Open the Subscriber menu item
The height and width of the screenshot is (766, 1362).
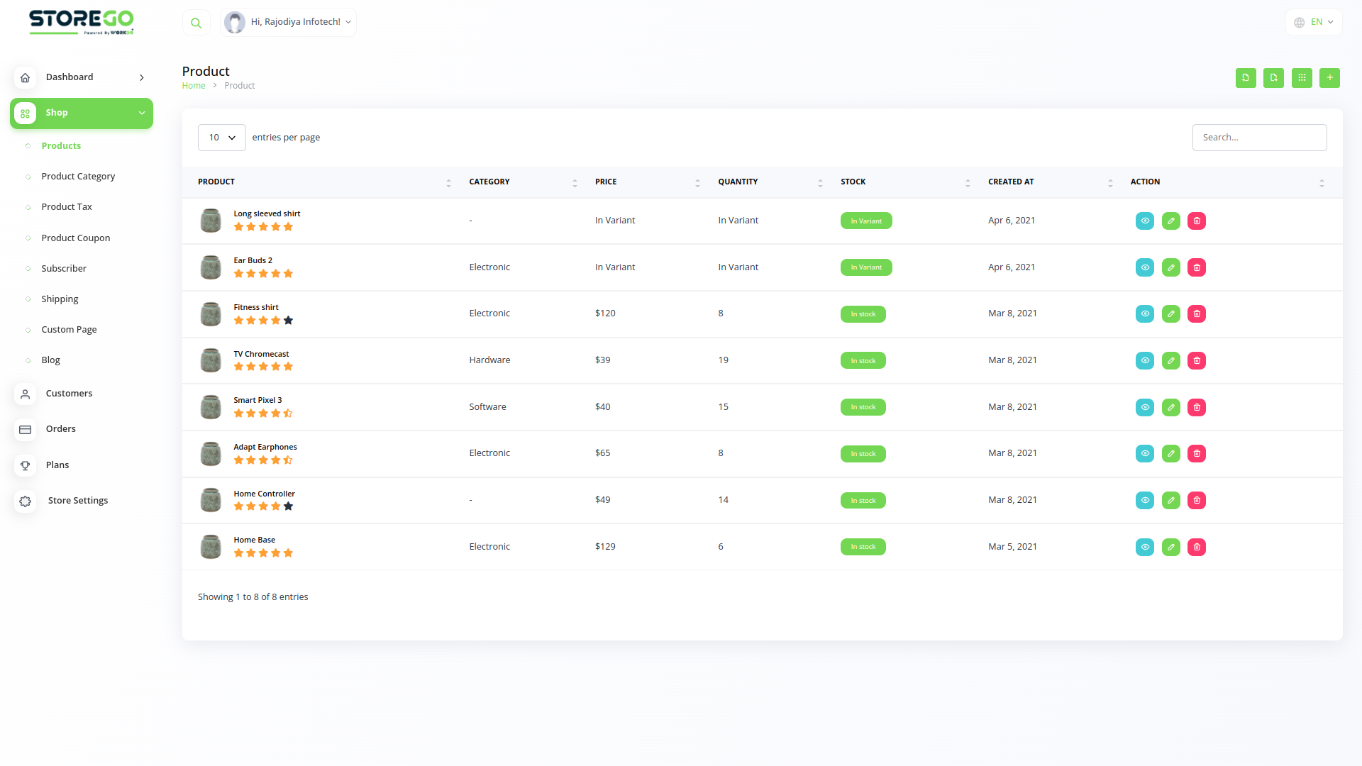[64, 268]
